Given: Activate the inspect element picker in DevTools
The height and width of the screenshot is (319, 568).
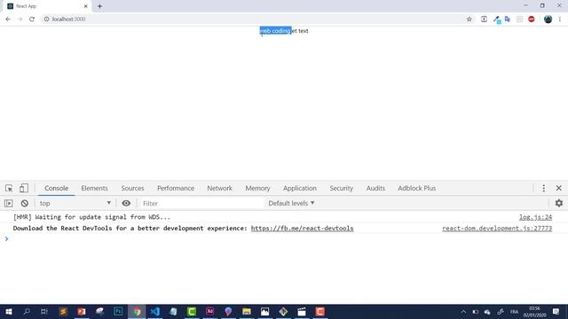Looking at the screenshot, I should 9,188.
